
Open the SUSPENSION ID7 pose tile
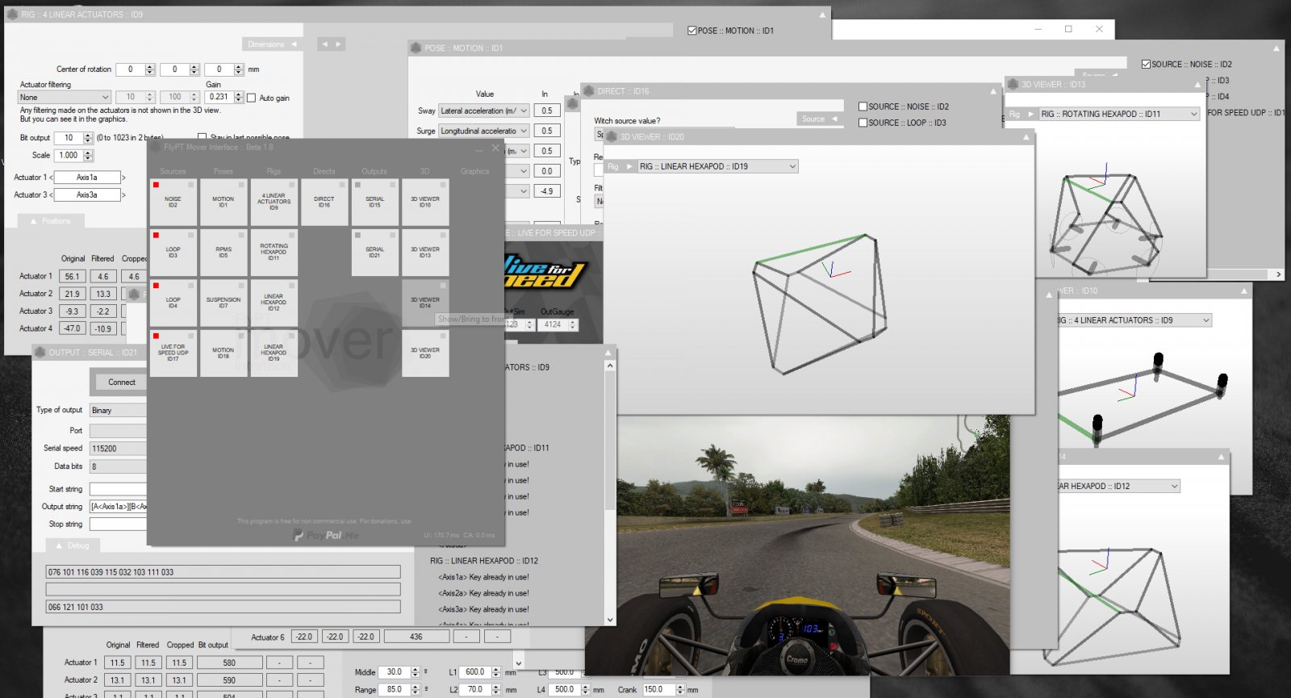click(x=223, y=303)
